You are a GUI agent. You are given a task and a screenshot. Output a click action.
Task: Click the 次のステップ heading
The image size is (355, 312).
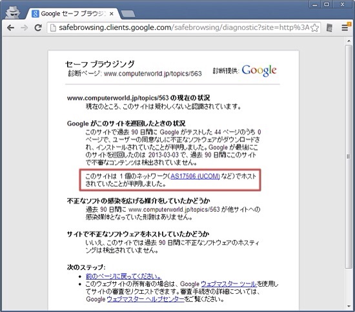(86, 267)
